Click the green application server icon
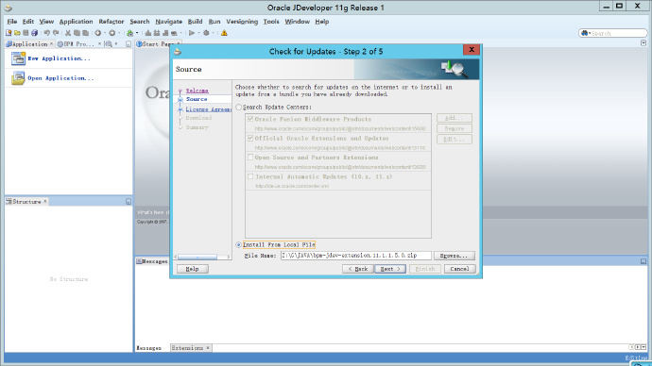This screenshot has height=366, width=652. click(129, 33)
